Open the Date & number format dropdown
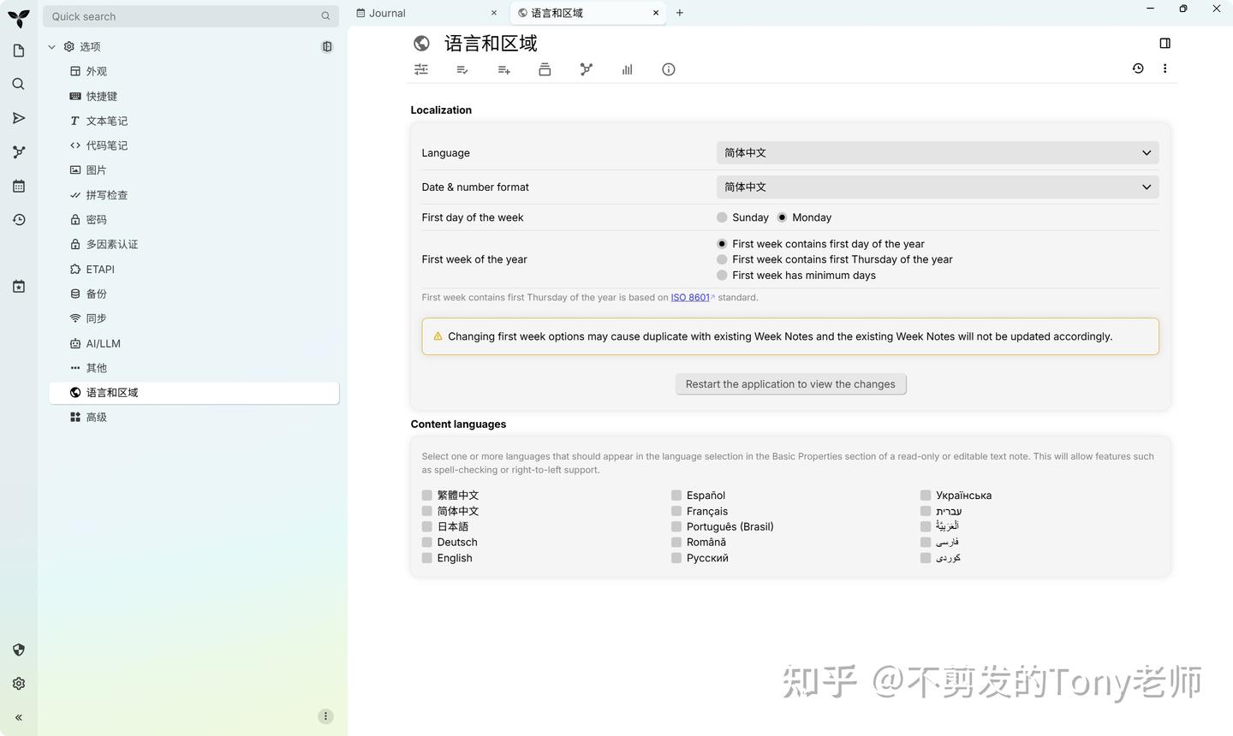The height and width of the screenshot is (736, 1233). point(937,187)
